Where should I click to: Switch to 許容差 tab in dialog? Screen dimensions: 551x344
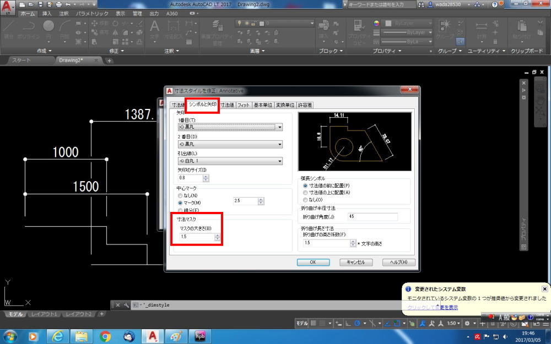[x=305, y=105]
